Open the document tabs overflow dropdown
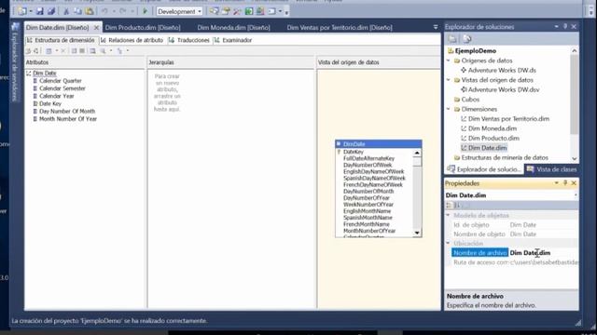This screenshot has width=597, height=335. pos(436,27)
